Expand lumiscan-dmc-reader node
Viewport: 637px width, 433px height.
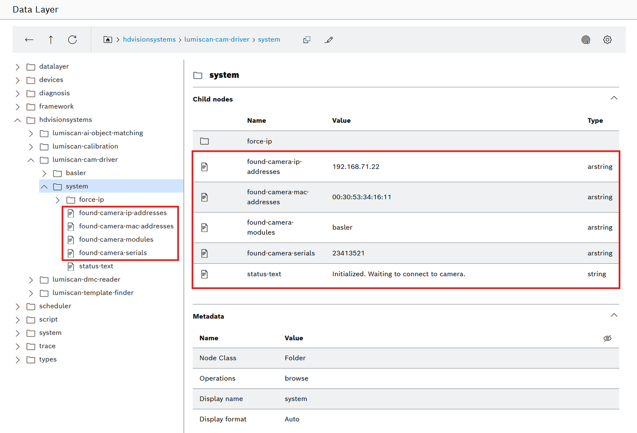pos(31,280)
